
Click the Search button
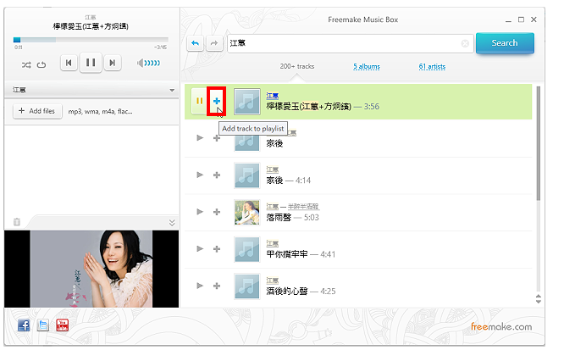coord(505,43)
